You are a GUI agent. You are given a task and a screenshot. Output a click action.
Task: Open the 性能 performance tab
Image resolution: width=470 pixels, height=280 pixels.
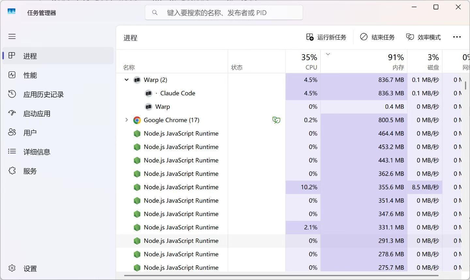pos(30,75)
